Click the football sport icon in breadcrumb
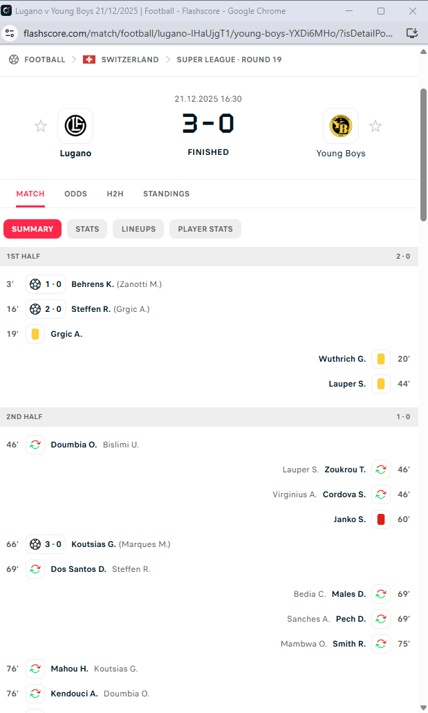 (x=14, y=59)
